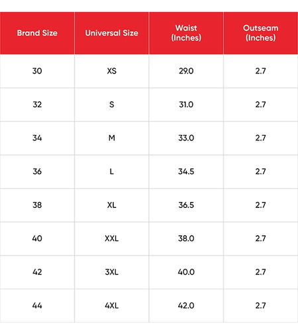298x335 pixels.
Task: Click waist value 42.0
Action: (x=186, y=306)
